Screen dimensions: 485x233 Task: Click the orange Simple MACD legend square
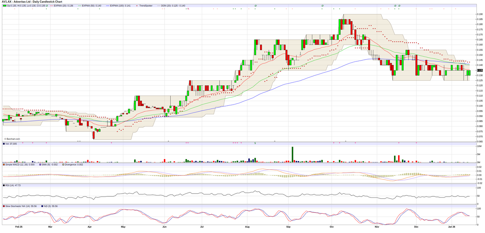[4, 164]
